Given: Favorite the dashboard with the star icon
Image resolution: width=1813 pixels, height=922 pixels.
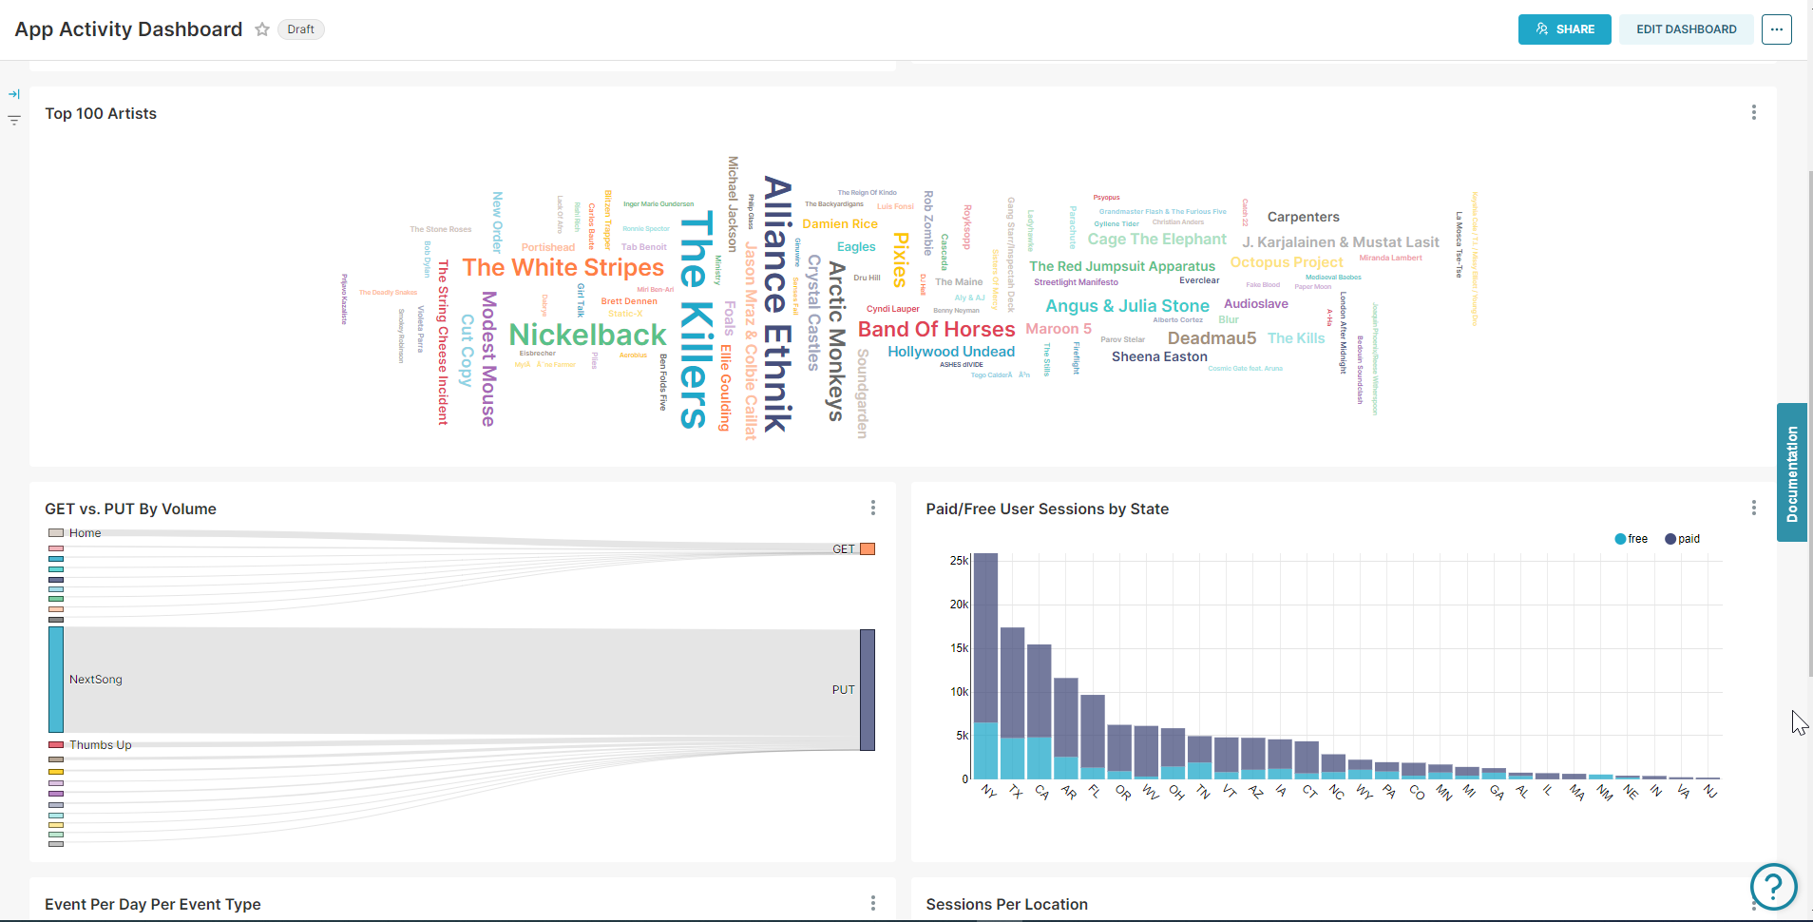Looking at the screenshot, I should pos(262,29).
